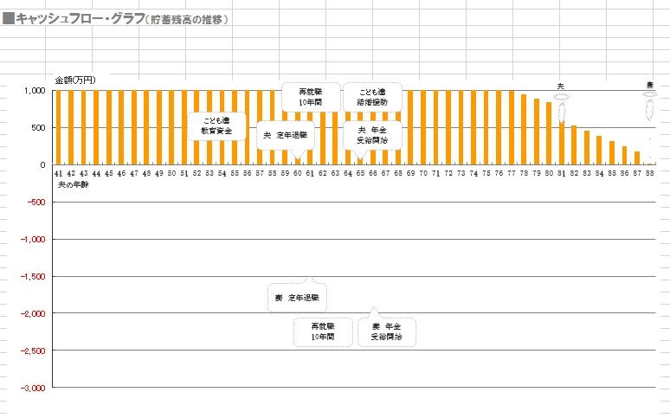Select the orange bar for age 74

click(x=474, y=127)
